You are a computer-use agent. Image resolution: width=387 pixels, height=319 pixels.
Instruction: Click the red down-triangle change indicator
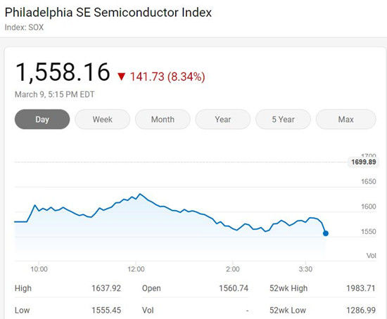point(121,77)
